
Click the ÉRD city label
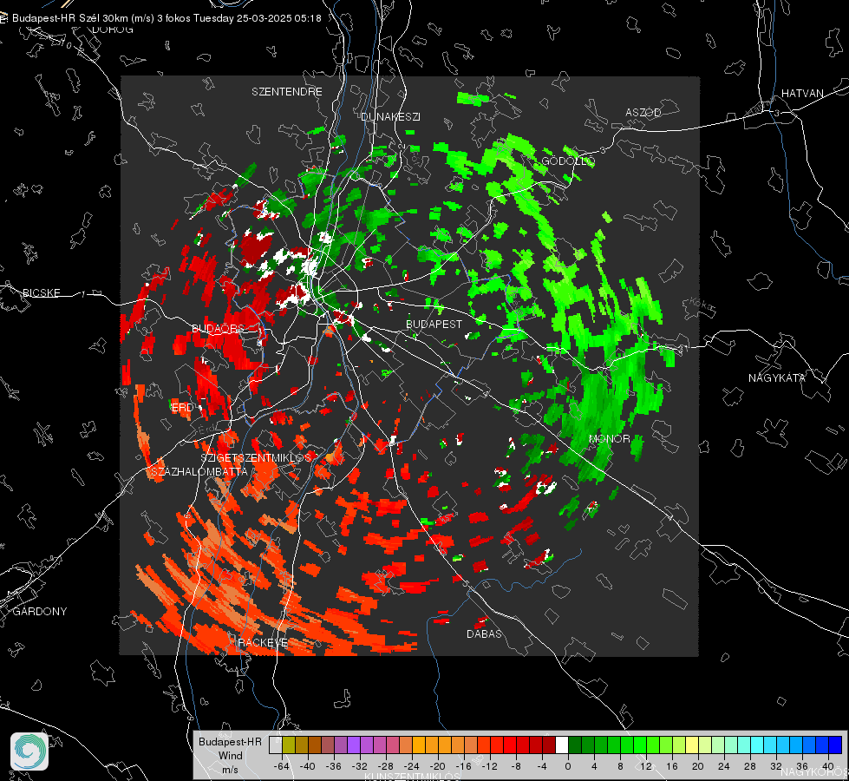coord(182,408)
